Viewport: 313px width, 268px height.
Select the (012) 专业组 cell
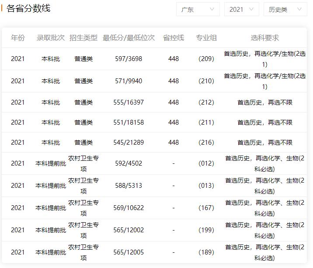click(206, 163)
